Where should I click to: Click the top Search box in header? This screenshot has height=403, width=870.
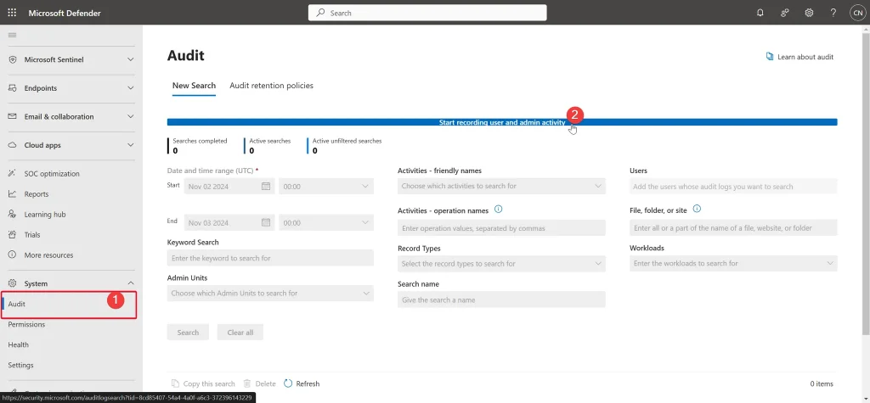pos(427,13)
